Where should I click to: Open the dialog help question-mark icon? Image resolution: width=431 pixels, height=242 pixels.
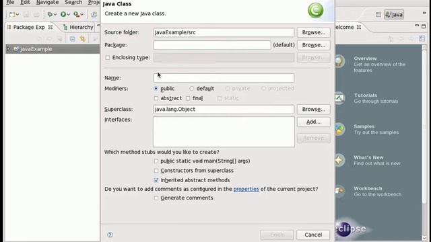click(110, 235)
